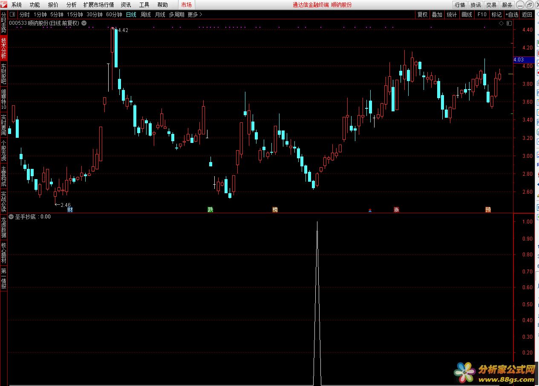539x386 pixels.
Task: Open the 核心题材 sidebar tab
Action: 4,252
